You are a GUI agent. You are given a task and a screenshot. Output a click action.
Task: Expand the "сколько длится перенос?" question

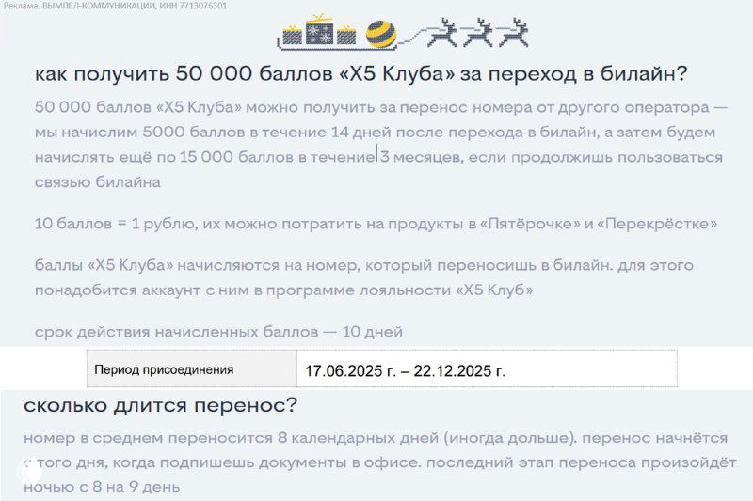(x=160, y=406)
